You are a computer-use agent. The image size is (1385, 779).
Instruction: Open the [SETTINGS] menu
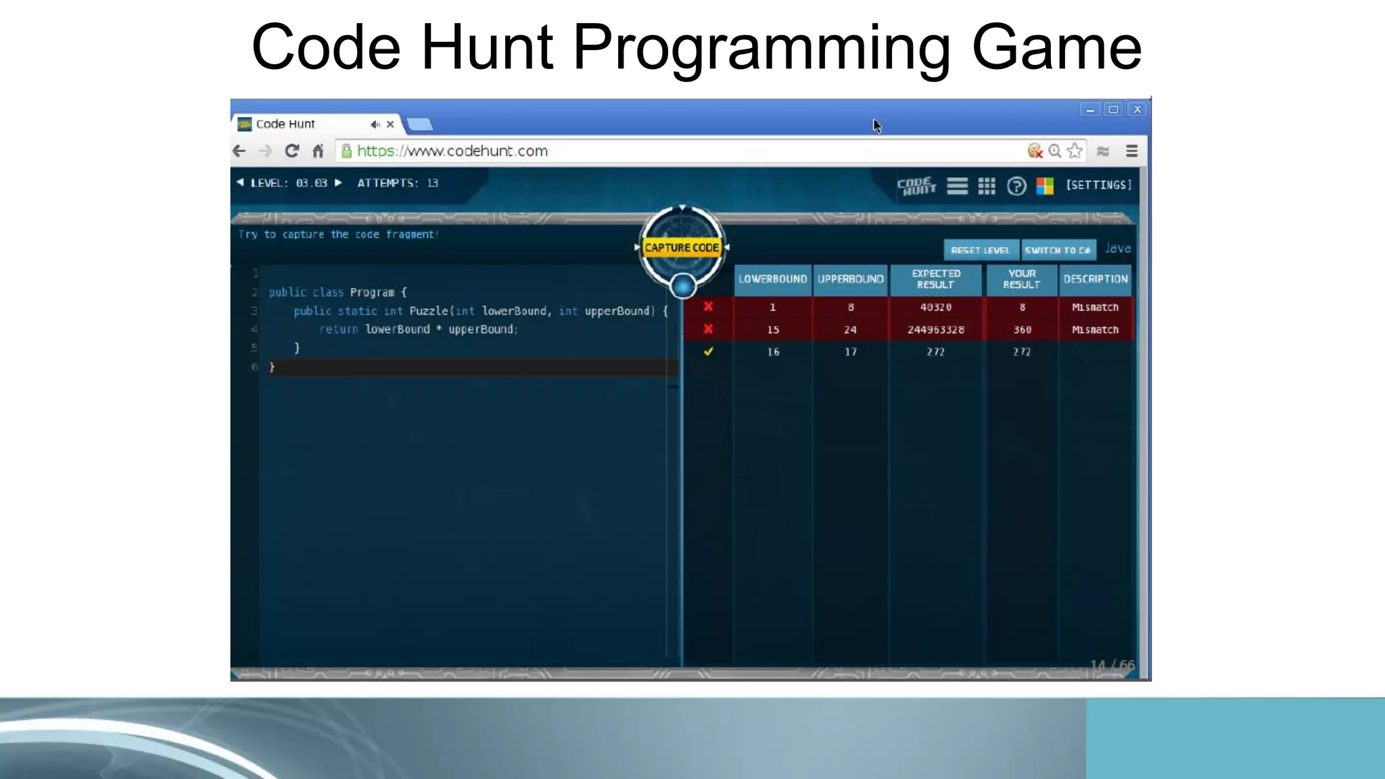(1099, 185)
